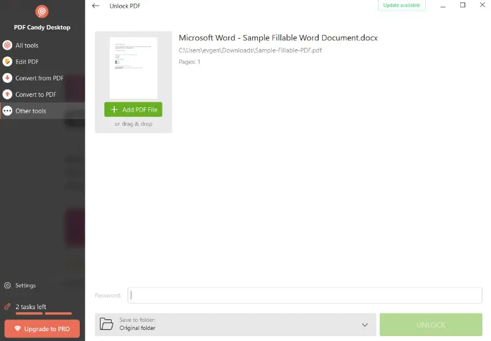This screenshot has width=491, height=341.
Task: Click the back arrow beside Unlock PDF
Action: click(95, 6)
